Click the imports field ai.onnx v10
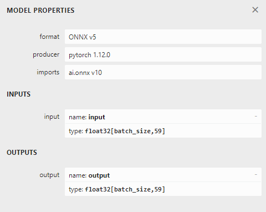Image resolution: width=266 pixels, height=212 pixels. [x=163, y=72]
